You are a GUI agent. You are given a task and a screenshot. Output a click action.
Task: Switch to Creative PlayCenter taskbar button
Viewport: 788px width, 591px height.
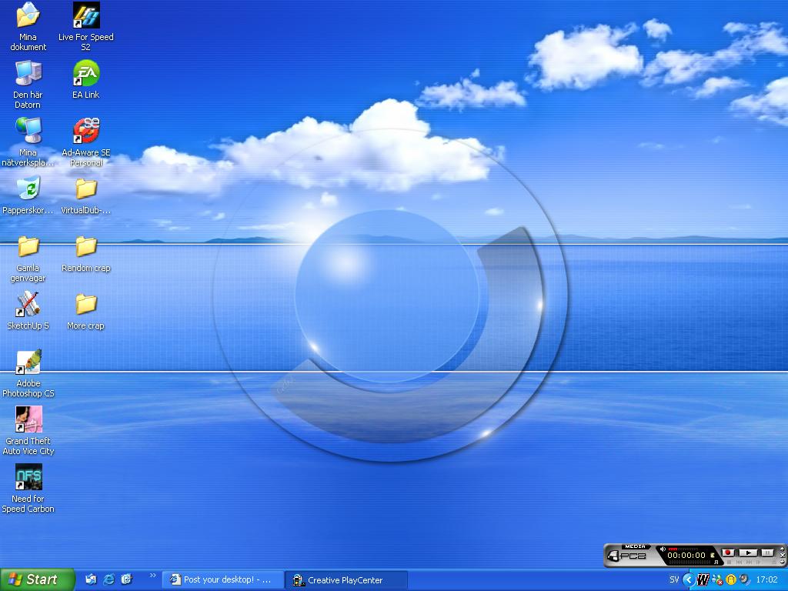pos(346,580)
